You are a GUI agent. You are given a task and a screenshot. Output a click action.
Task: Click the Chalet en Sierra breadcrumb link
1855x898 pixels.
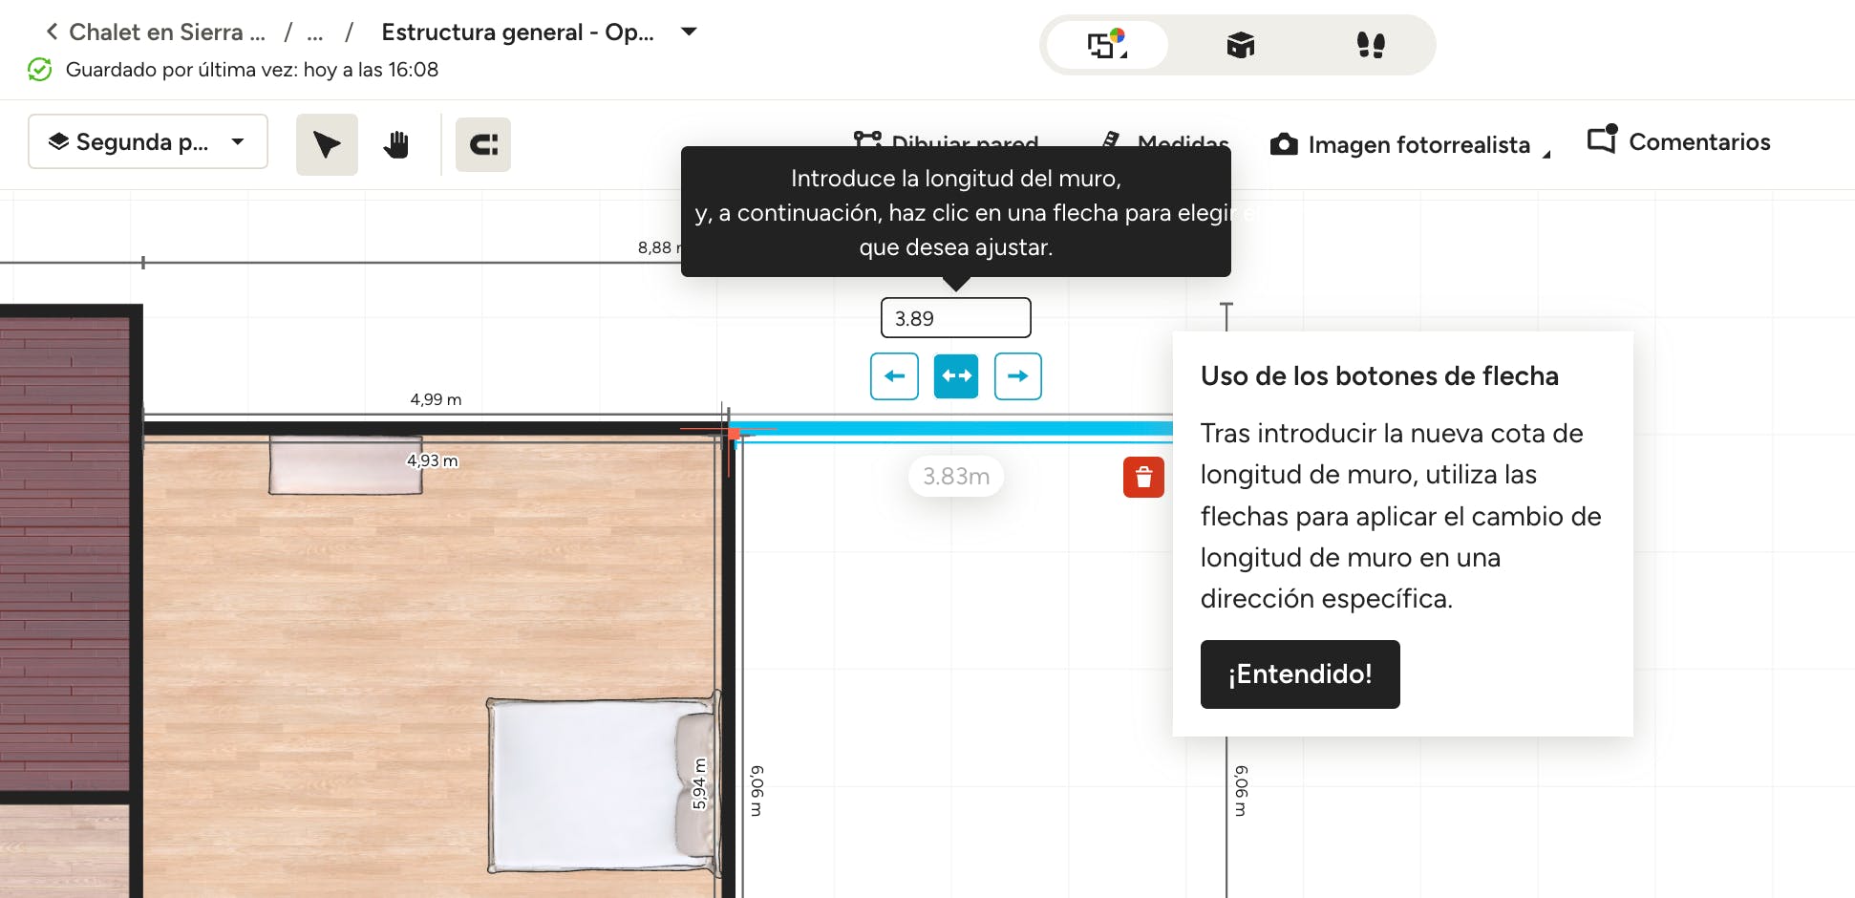click(x=167, y=32)
